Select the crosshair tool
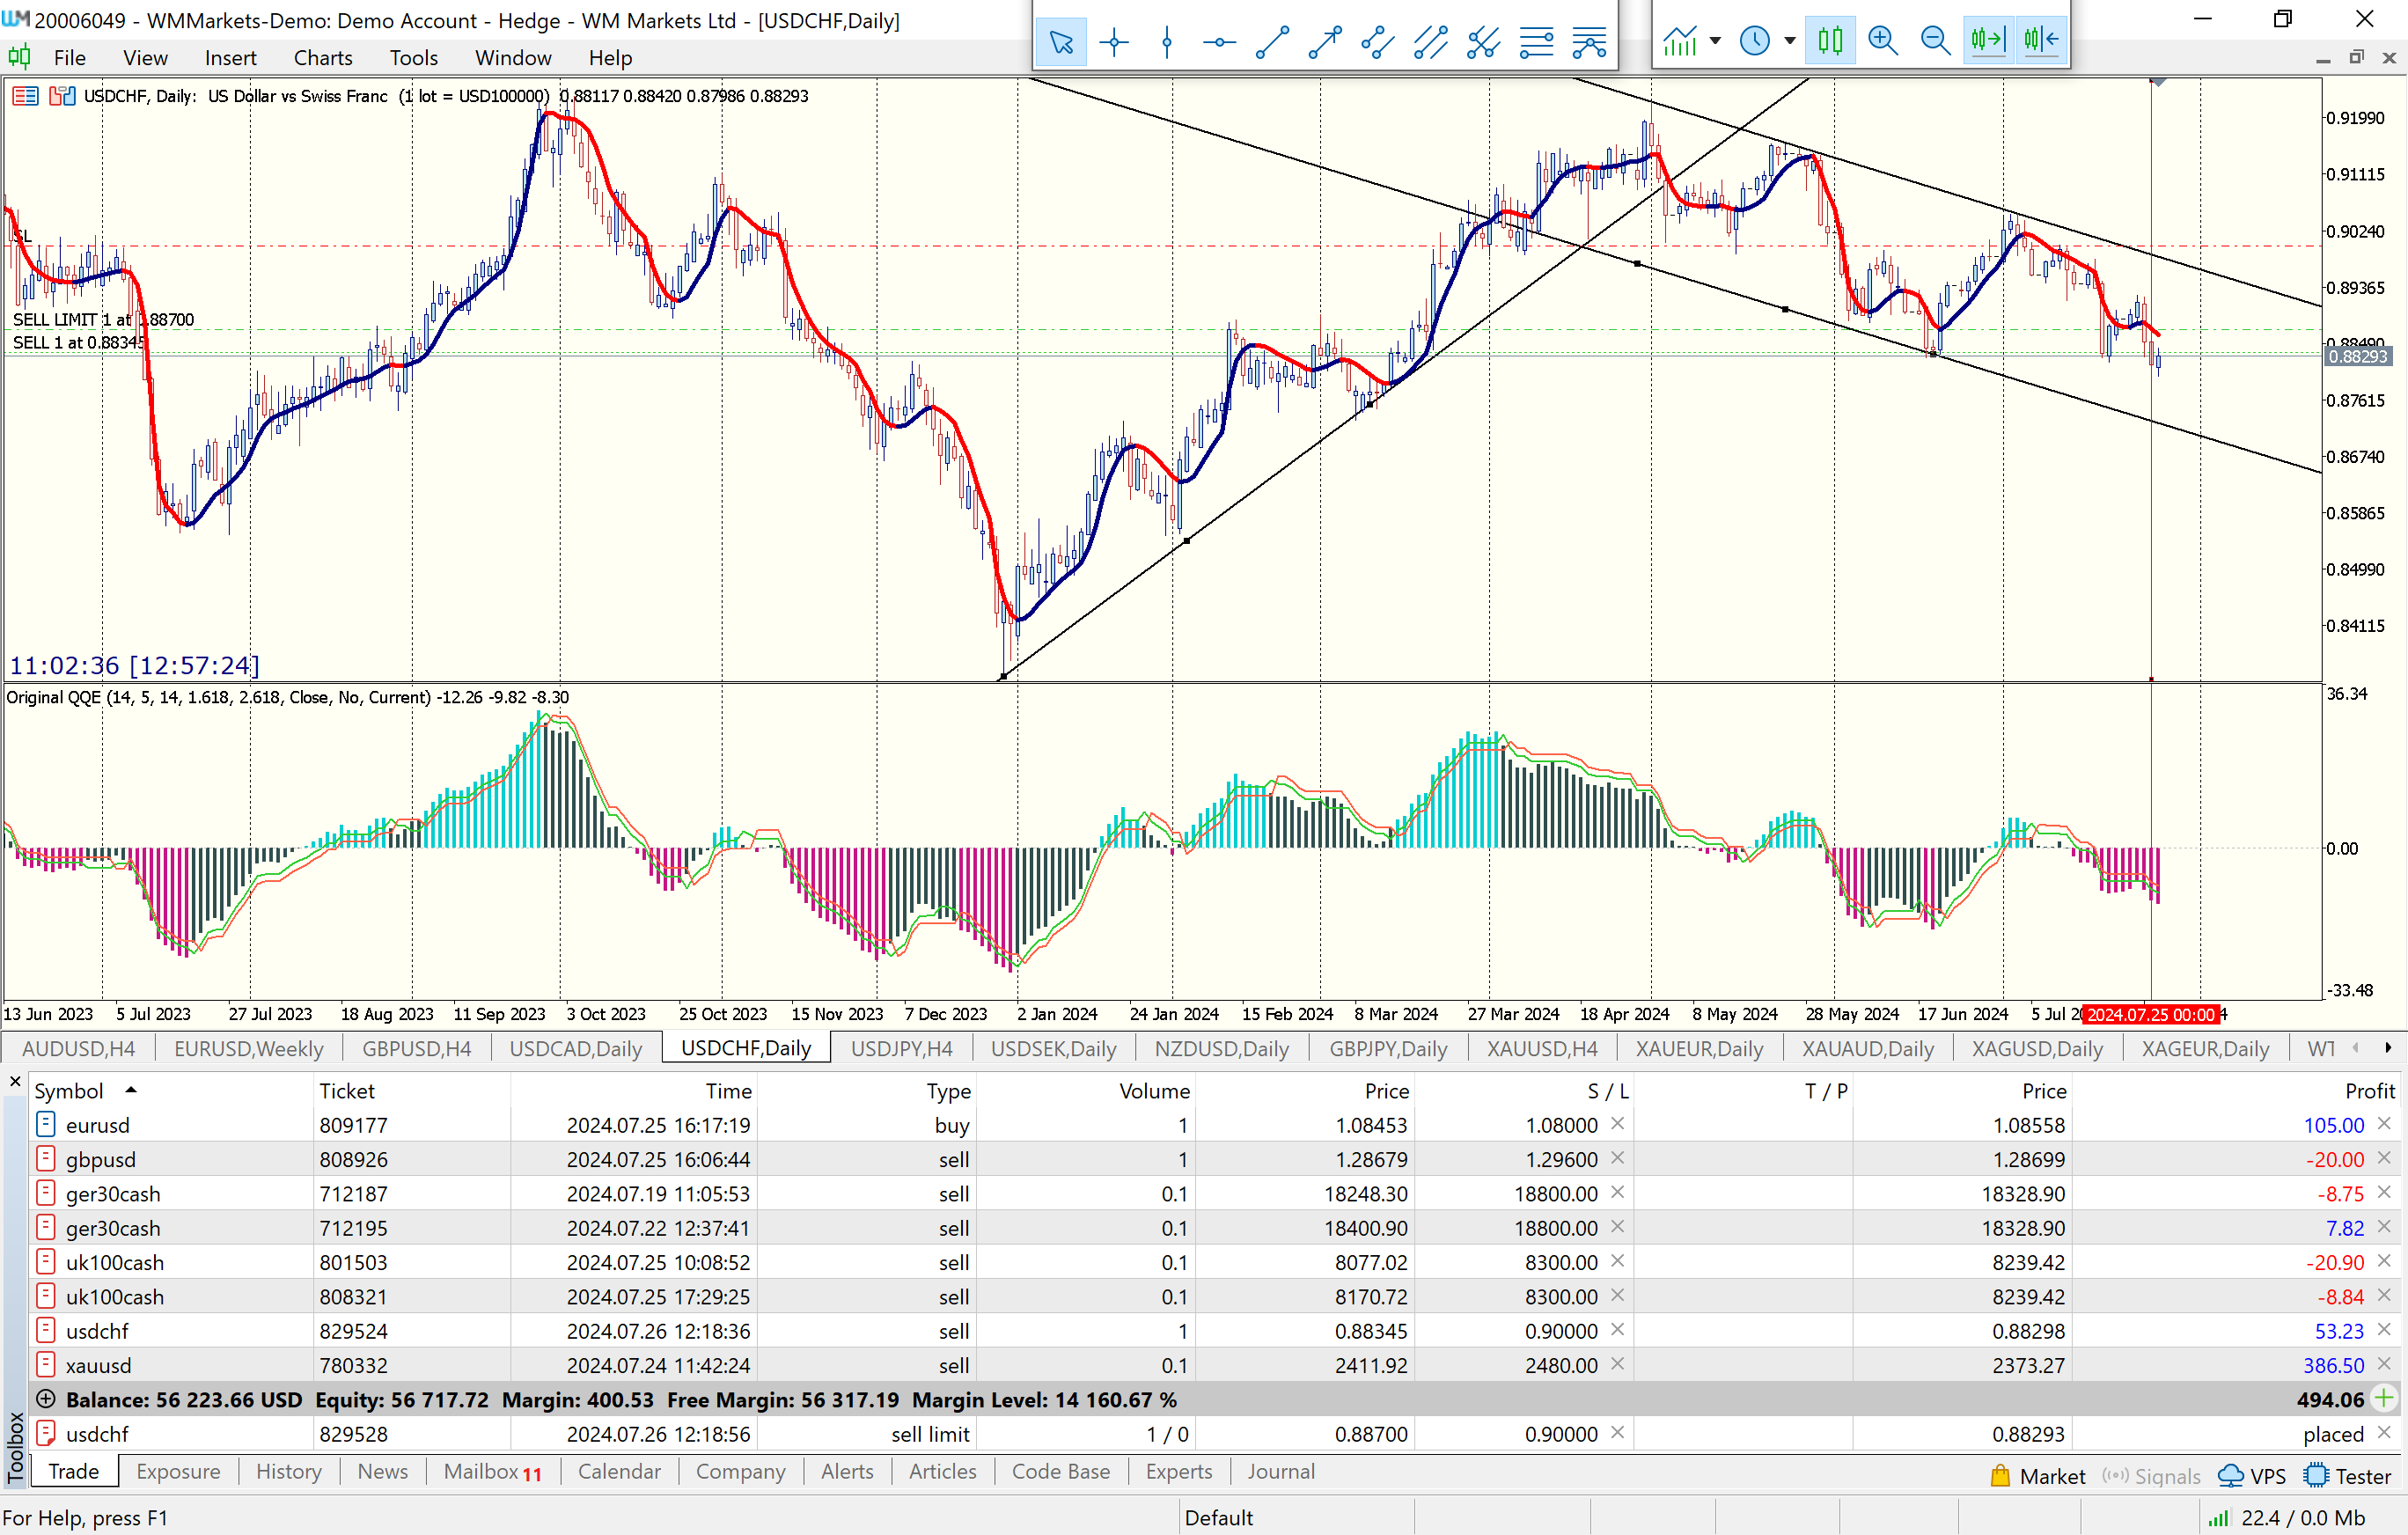The height and width of the screenshot is (1535, 2408). 1113,41
